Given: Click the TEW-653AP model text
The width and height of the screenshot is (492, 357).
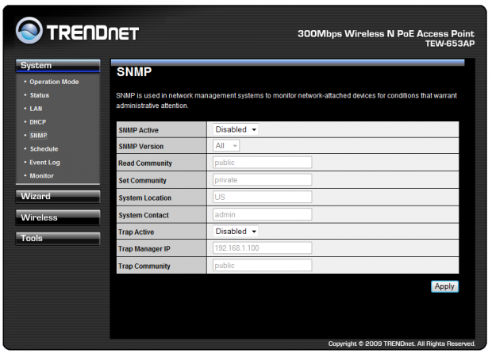Looking at the screenshot, I should (x=450, y=44).
